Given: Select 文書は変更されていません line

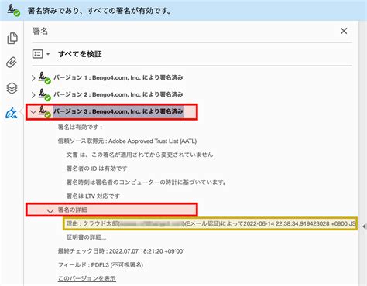Looking at the screenshot, I should (139, 155).
